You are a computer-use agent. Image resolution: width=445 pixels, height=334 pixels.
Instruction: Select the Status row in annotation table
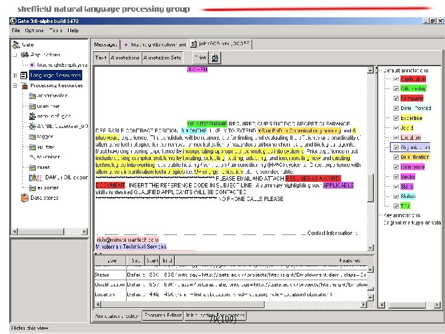coord(231,275)
